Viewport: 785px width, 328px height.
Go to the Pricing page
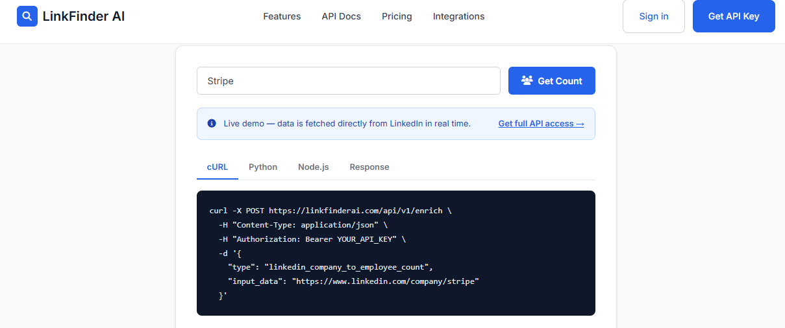coord(397,16)
